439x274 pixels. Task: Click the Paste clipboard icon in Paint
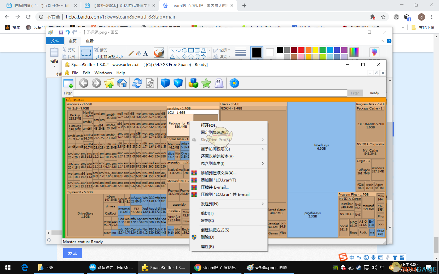54,52
